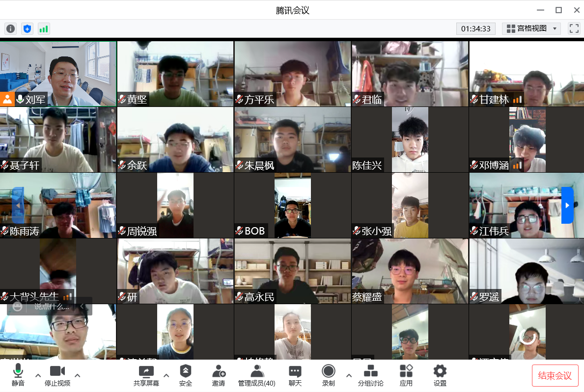
Task: Open the 邀请 invite icon
Action: click(219, 375)
